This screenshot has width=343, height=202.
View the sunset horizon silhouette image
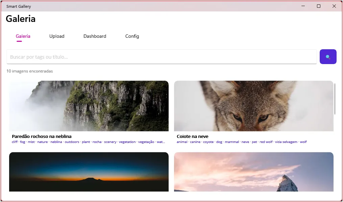pos(89,172)
